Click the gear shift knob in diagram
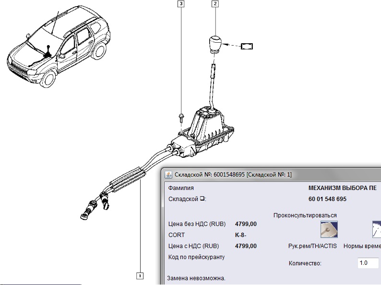Screen dimensions: 381x285 pos(214,45)
